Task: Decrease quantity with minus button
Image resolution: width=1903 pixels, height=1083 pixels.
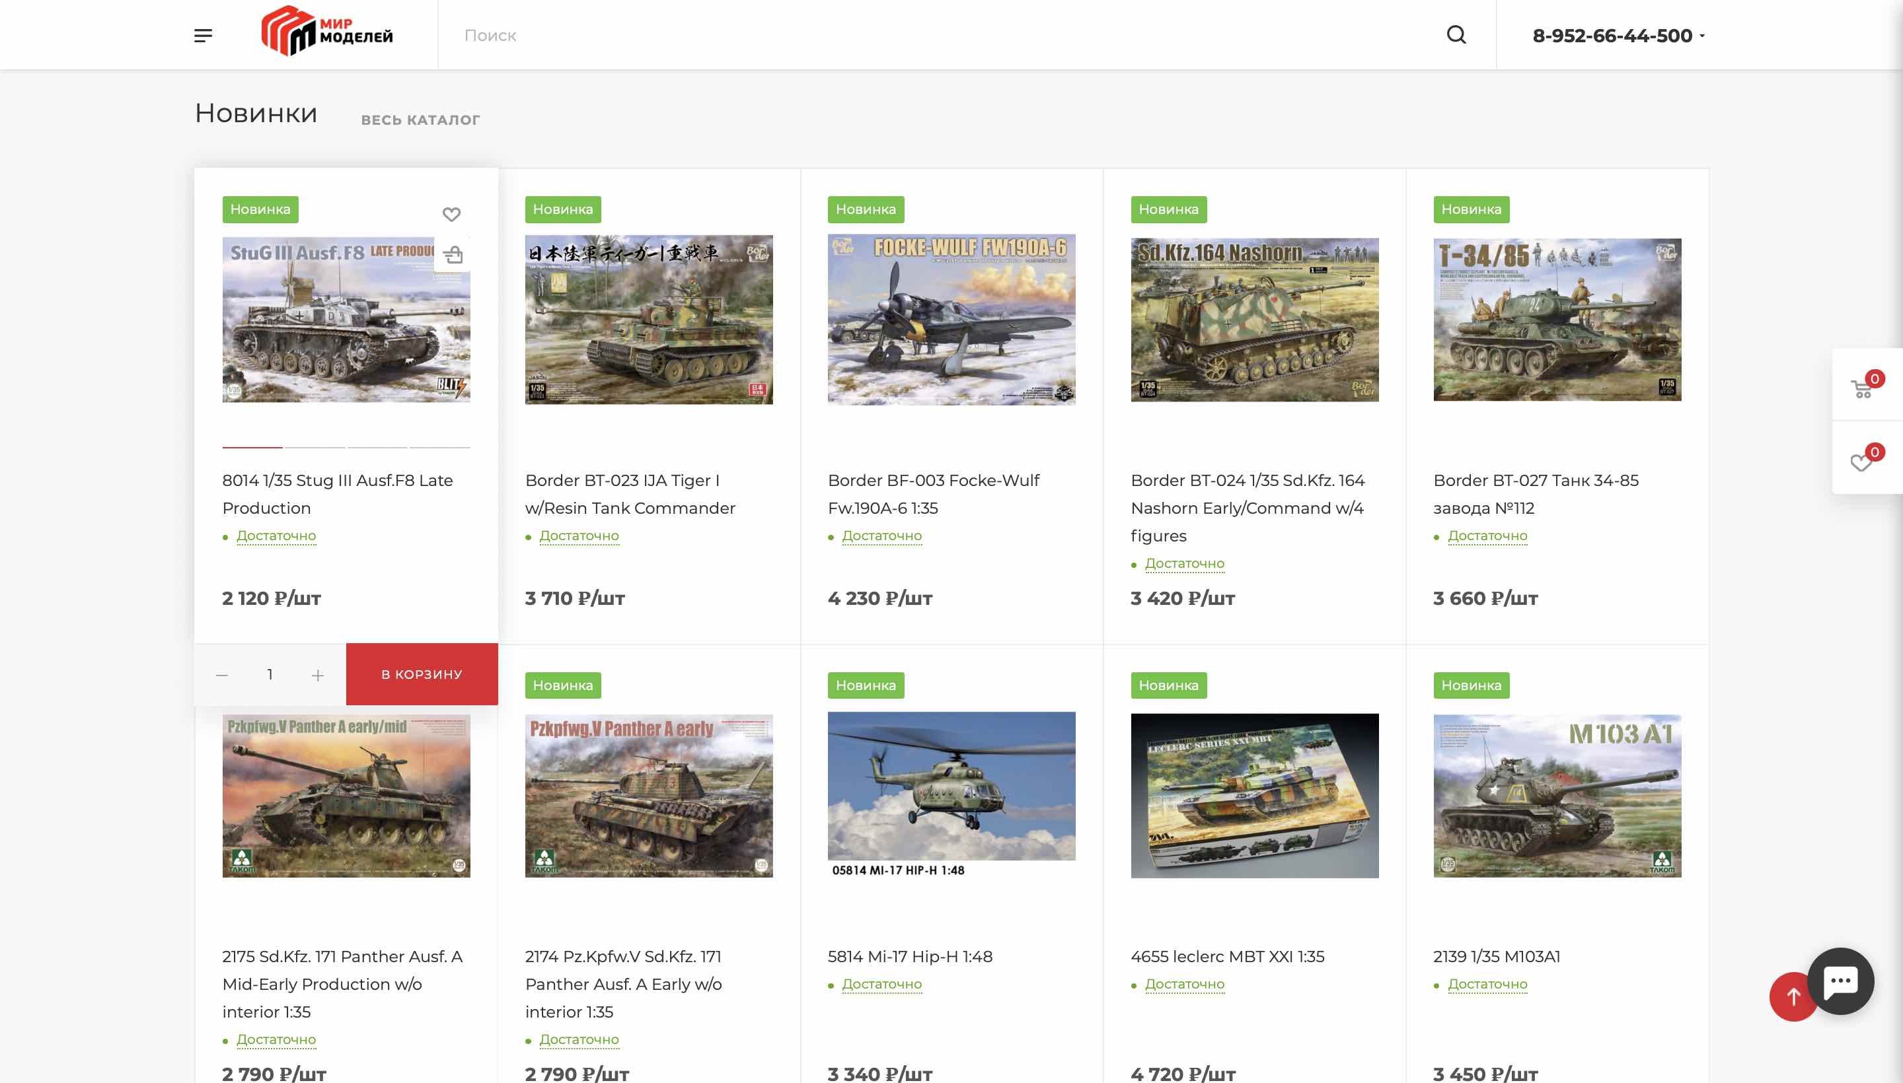Action: [x=222, y=675]
